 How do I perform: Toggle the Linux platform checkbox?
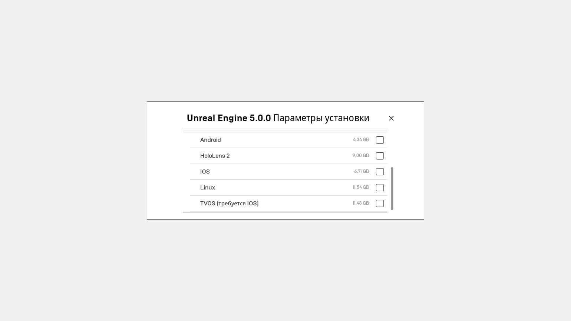[x=380, y=188]
